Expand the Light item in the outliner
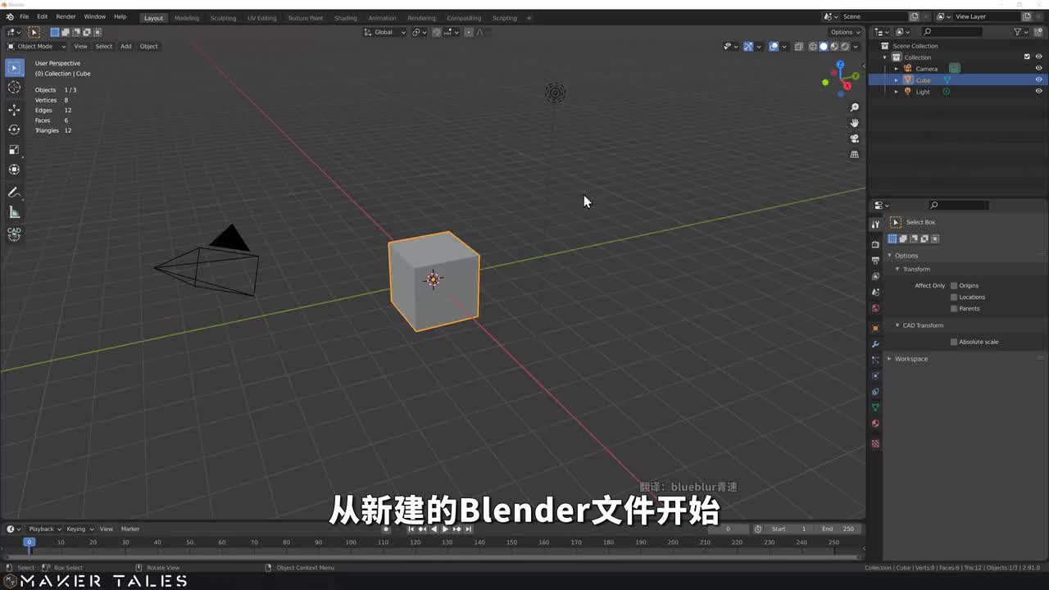This screenshot has height=590, width=1049. (896, 92)
